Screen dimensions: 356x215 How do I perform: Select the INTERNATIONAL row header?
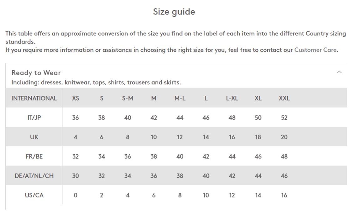coord(34,98)
